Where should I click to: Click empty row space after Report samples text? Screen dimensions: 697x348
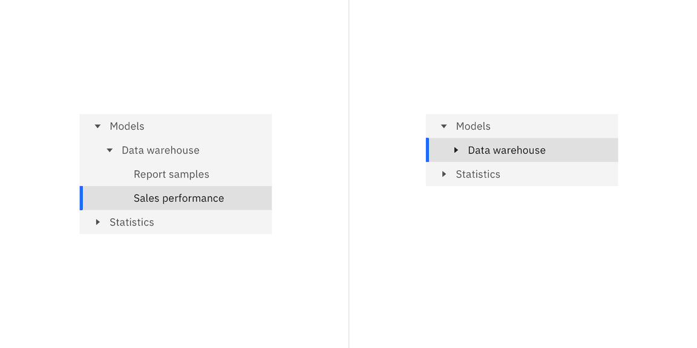(242, 175)
